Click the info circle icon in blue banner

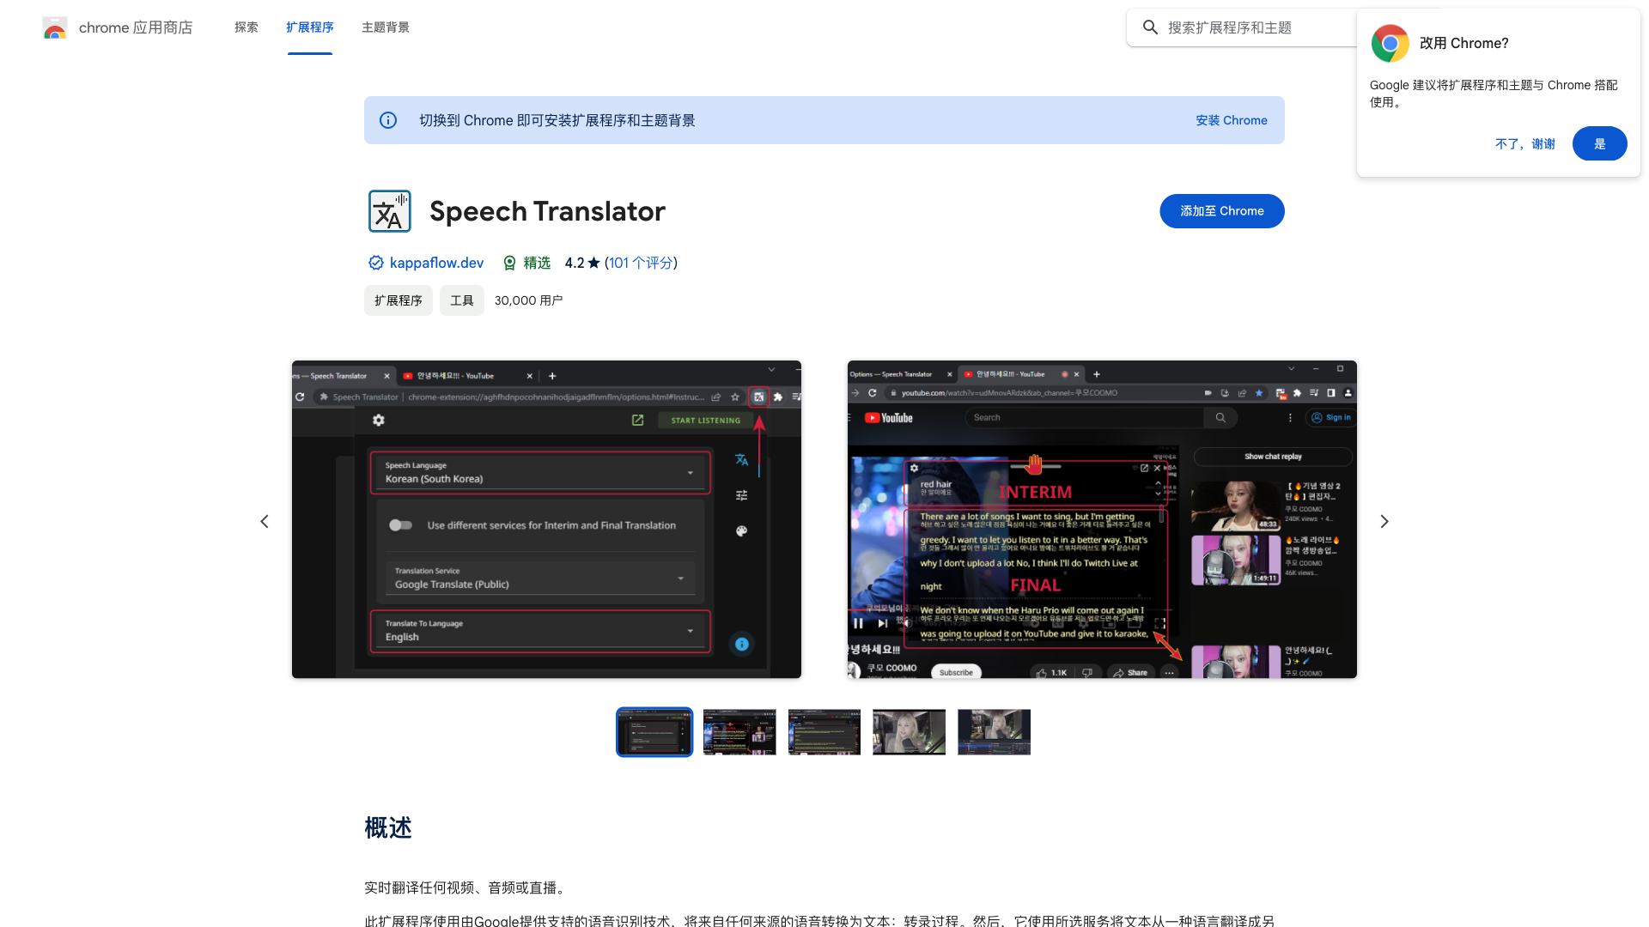(x=387, y=120)
